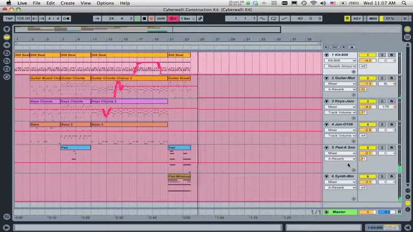Toggle the Kit-808 track activator
Screen dimensions: 413x232
click(x=367, y=55)
